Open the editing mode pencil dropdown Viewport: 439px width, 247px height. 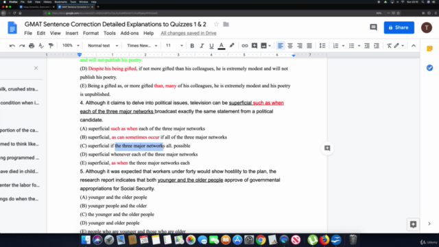click(399, 46)
